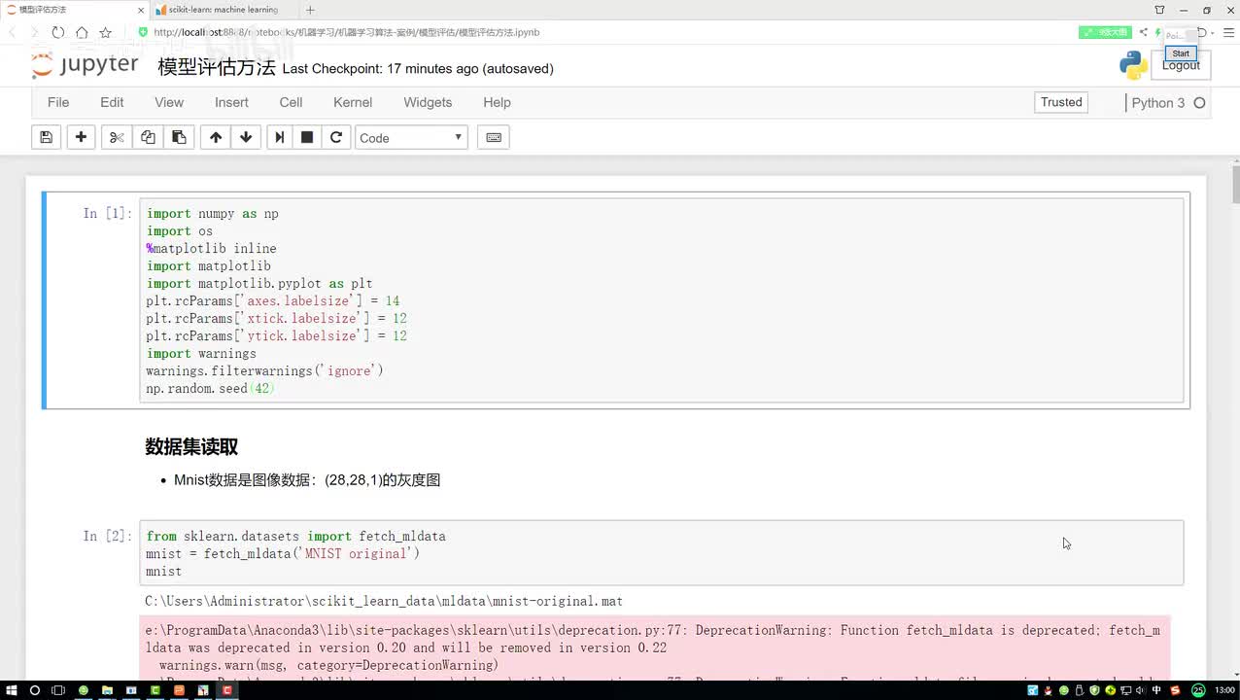Click the np.random.seed(42) line
This screenshot has height=700, width=1240.
(211, 389)
